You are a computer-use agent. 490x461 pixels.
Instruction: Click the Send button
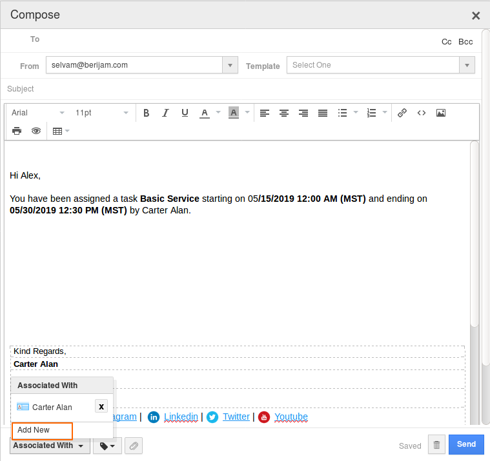(466, 444)
